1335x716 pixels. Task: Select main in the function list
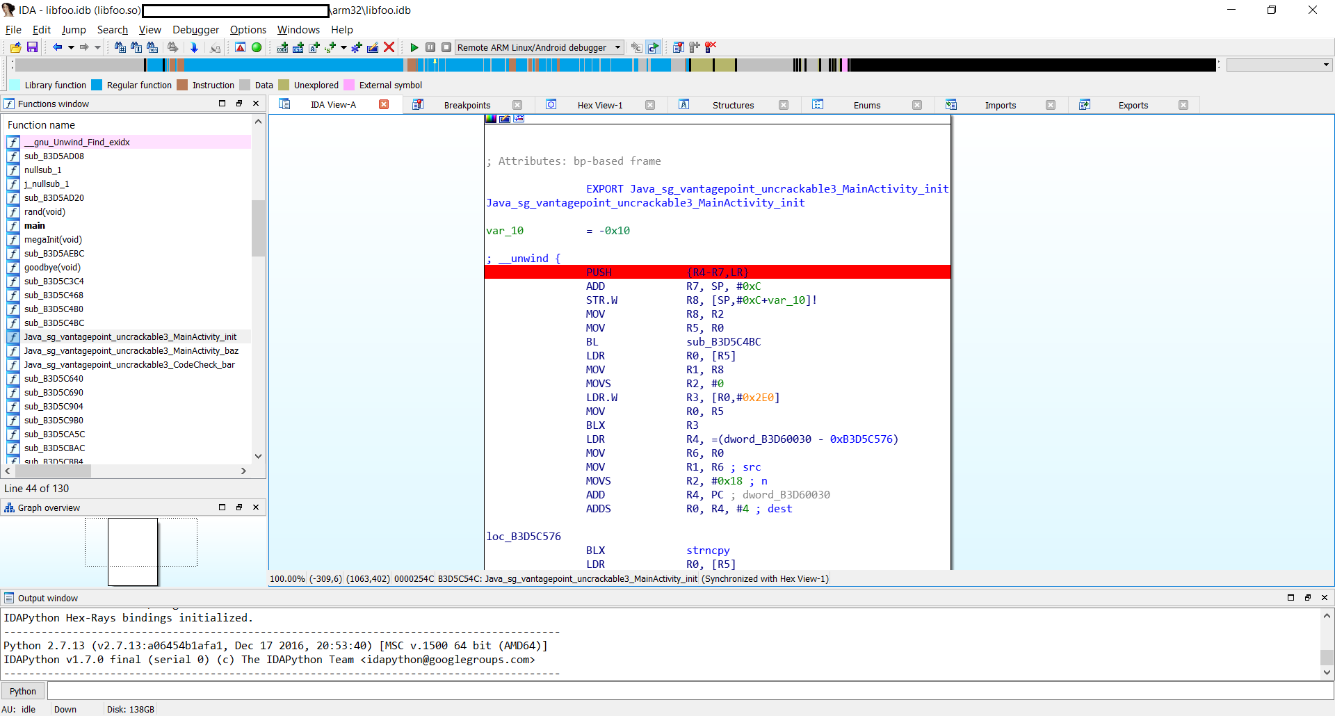point(129,226)
